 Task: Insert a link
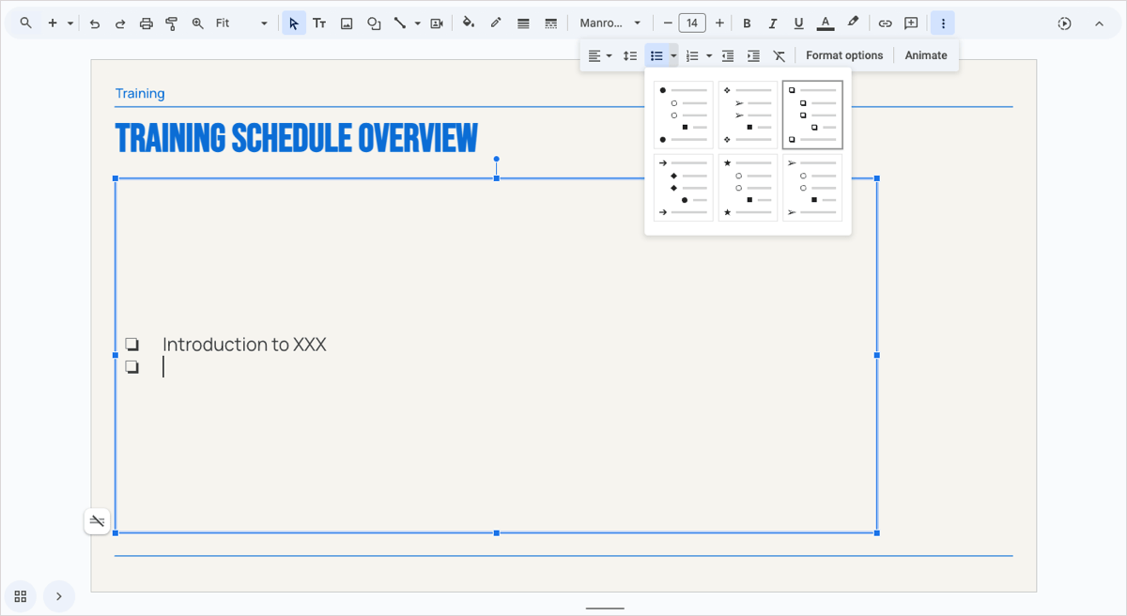coord(885,23)
